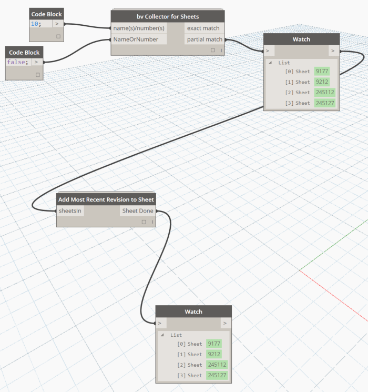
Task: Select sheet ID 245127 in upper Watch
Action: point(325,103)
